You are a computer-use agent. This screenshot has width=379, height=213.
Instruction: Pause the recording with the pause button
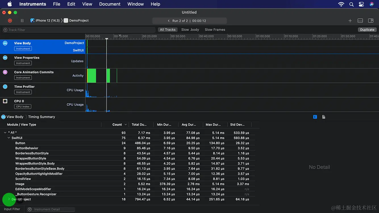(x=22, y=20)
